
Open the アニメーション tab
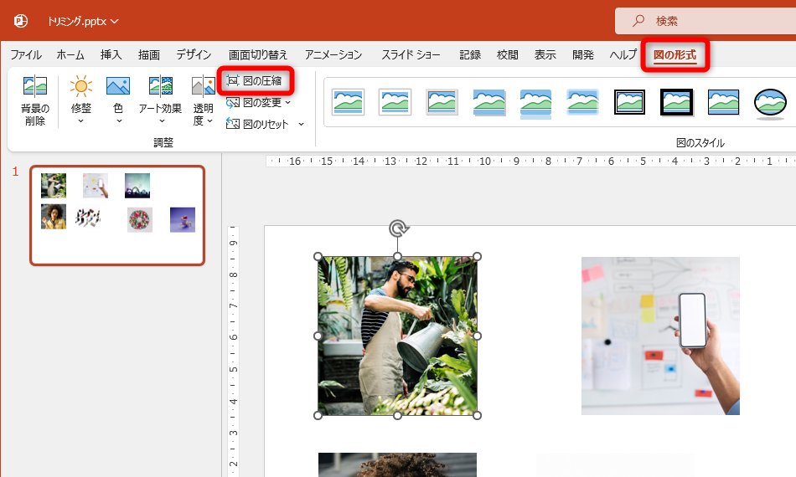(333, 54)
